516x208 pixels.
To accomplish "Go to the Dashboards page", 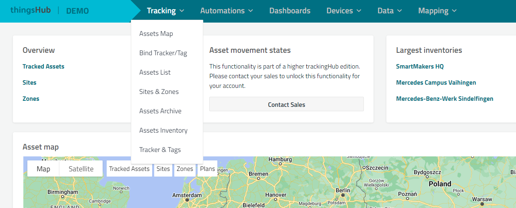I will tap(290, 11).
